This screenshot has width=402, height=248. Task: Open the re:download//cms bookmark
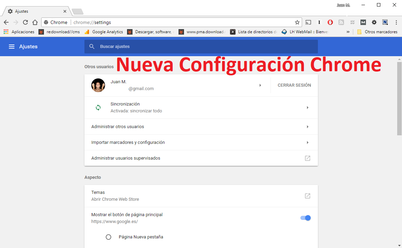tap(59, 32)
